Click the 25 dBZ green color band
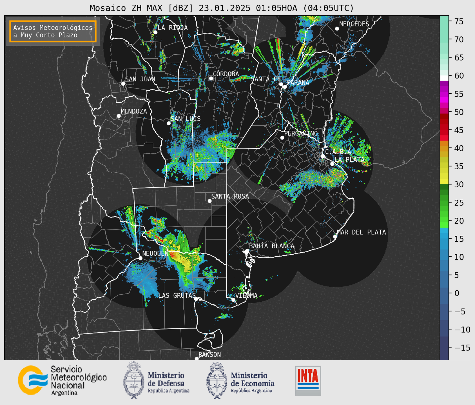This screenshot has height=405, width=475. pyautogui.click(x=444, y=203)
